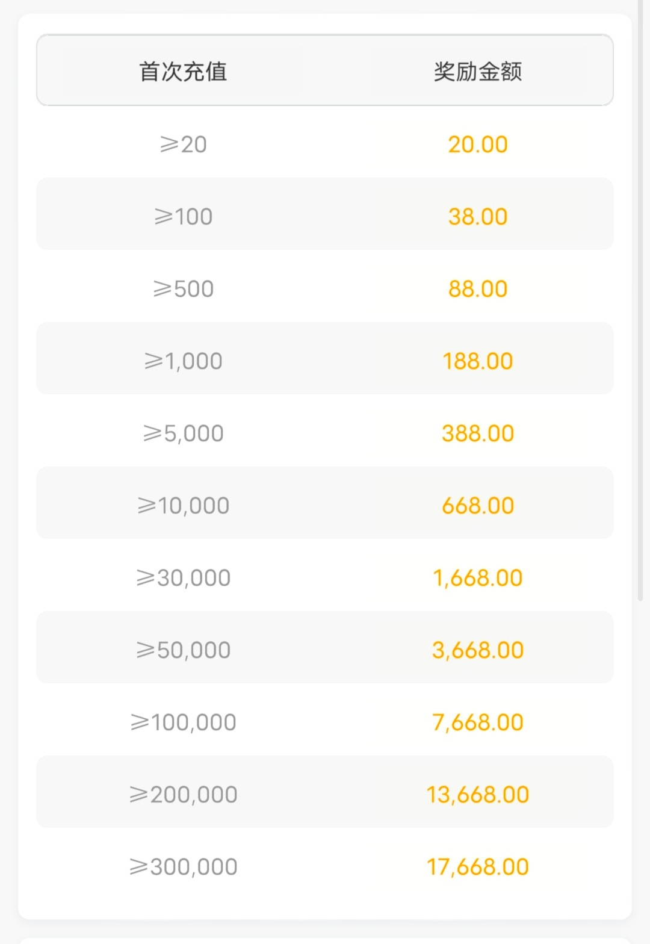Click the vertical scrollbar on the right edge
Image resolution: width=650 pixels, height=944 pixels.
tap(640, 301)
